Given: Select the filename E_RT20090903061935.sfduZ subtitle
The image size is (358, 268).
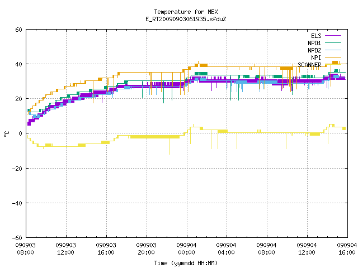Looking at the screenshot, I should [186, 19].
